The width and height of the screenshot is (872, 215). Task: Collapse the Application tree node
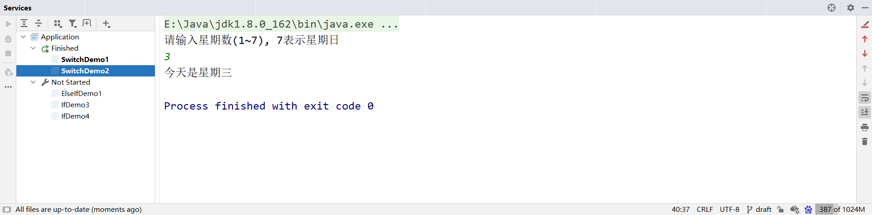(x=23, y=37)
